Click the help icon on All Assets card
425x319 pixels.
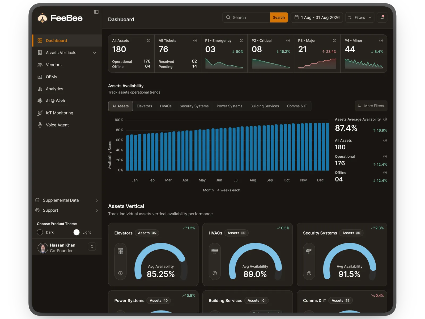(x=148, y=41)
